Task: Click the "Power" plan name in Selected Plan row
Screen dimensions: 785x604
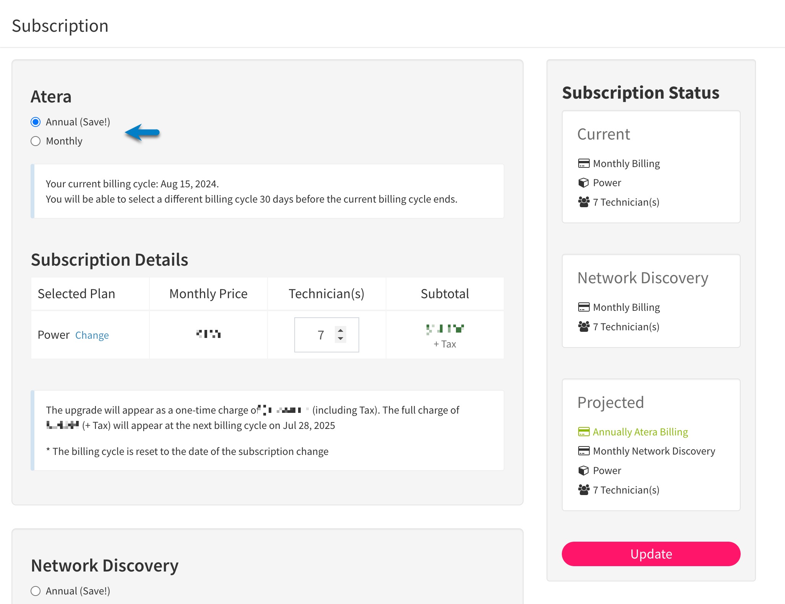Action: tap(54, 335)
